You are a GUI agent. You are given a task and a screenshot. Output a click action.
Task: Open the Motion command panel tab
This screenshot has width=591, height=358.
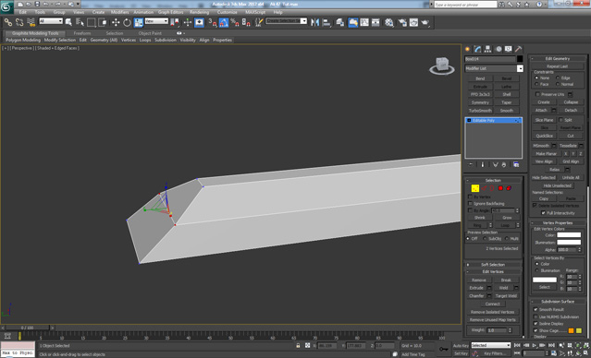click(x=499, y=49)
